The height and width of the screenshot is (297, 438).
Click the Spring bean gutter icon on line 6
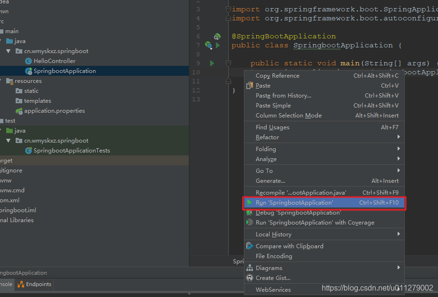pos(217,36)
